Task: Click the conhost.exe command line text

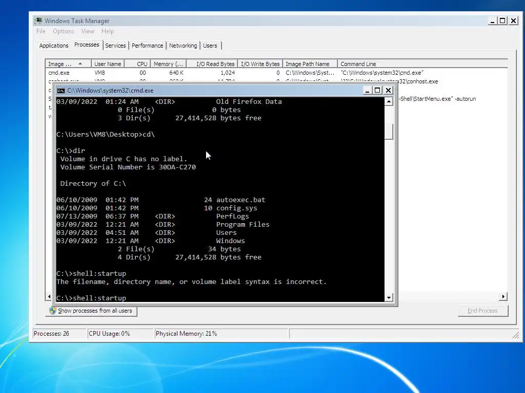Action: click(x=390, y=81)
